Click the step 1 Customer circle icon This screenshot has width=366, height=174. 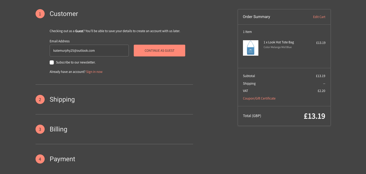coord(40,14)
